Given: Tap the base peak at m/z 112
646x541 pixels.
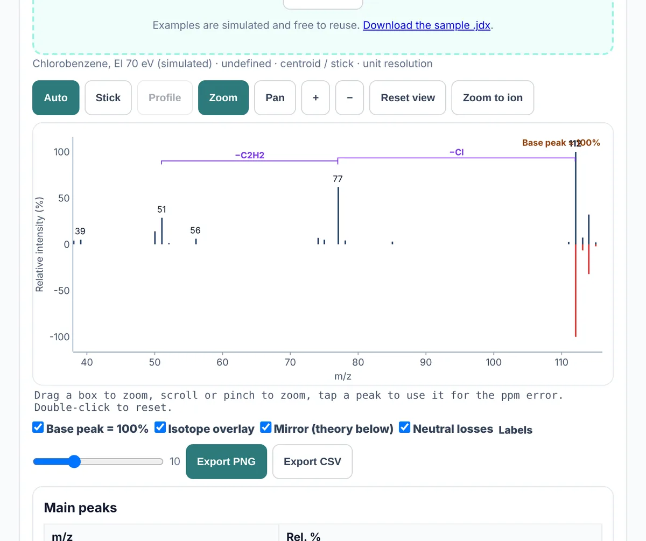Looking at the screenshot, I should (x=575, y=198).
